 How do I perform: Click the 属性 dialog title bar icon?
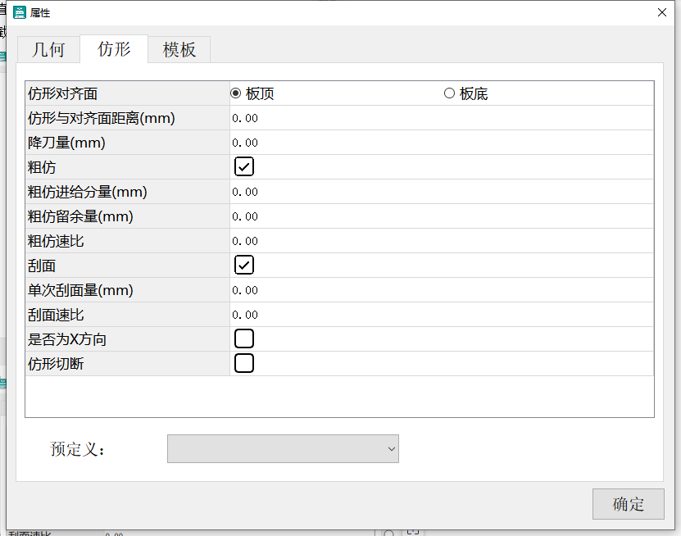pos(18,12)
